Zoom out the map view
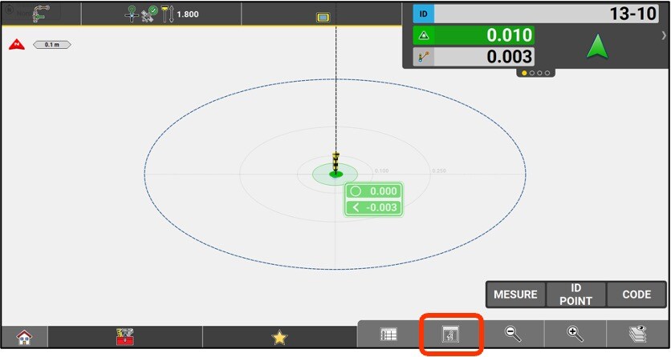Image resolution: width=671 pixels, height=357 pixels. pos(513,336)
